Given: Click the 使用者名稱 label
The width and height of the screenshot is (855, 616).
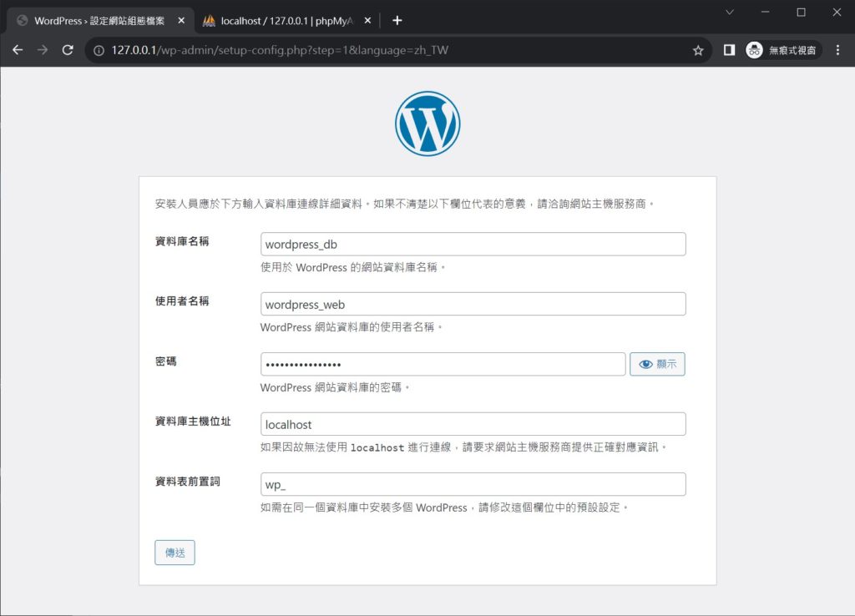Looking at the screenshot, I should (x=182, y=301).
